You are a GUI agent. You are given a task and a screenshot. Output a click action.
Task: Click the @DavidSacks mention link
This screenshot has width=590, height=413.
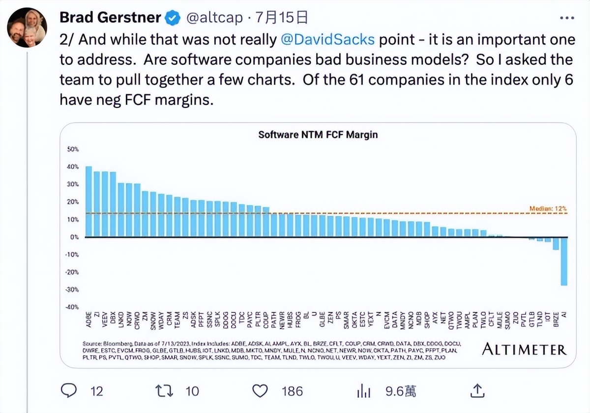[x=327, y=39]
